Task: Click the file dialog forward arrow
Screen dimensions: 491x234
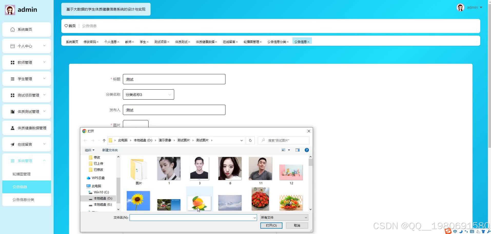Action: [93, 140]
